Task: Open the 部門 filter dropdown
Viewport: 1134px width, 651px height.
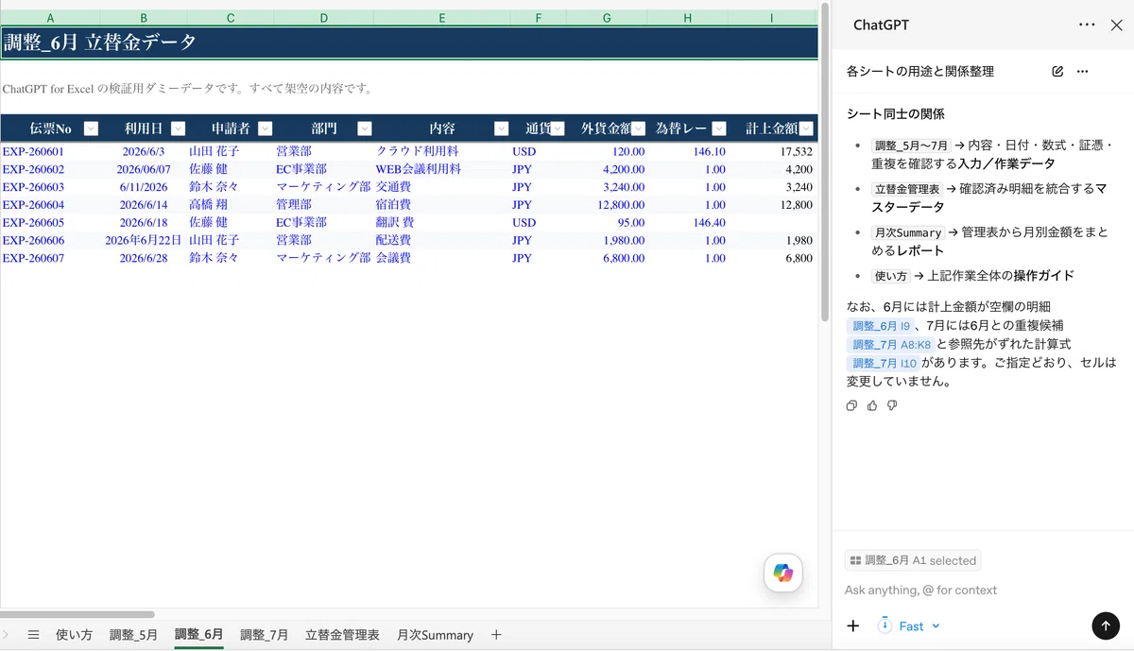Action: pyautogui.click(x=365, y=128)
